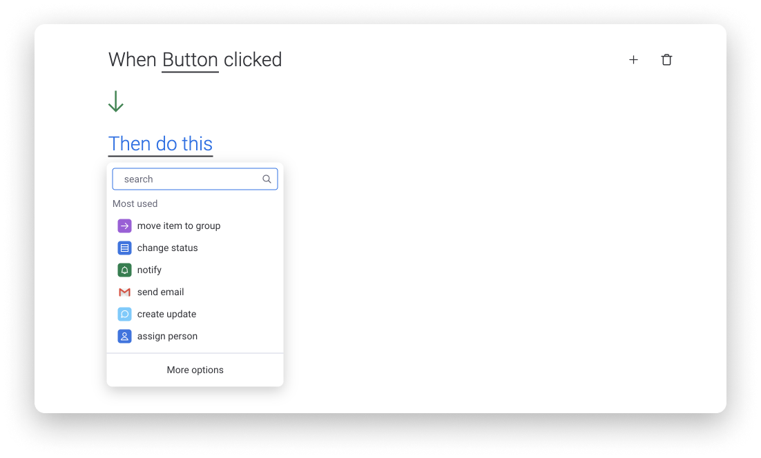Click the magnifier icon in the search box
Viewport: 761px width, 458px height.
267,179
